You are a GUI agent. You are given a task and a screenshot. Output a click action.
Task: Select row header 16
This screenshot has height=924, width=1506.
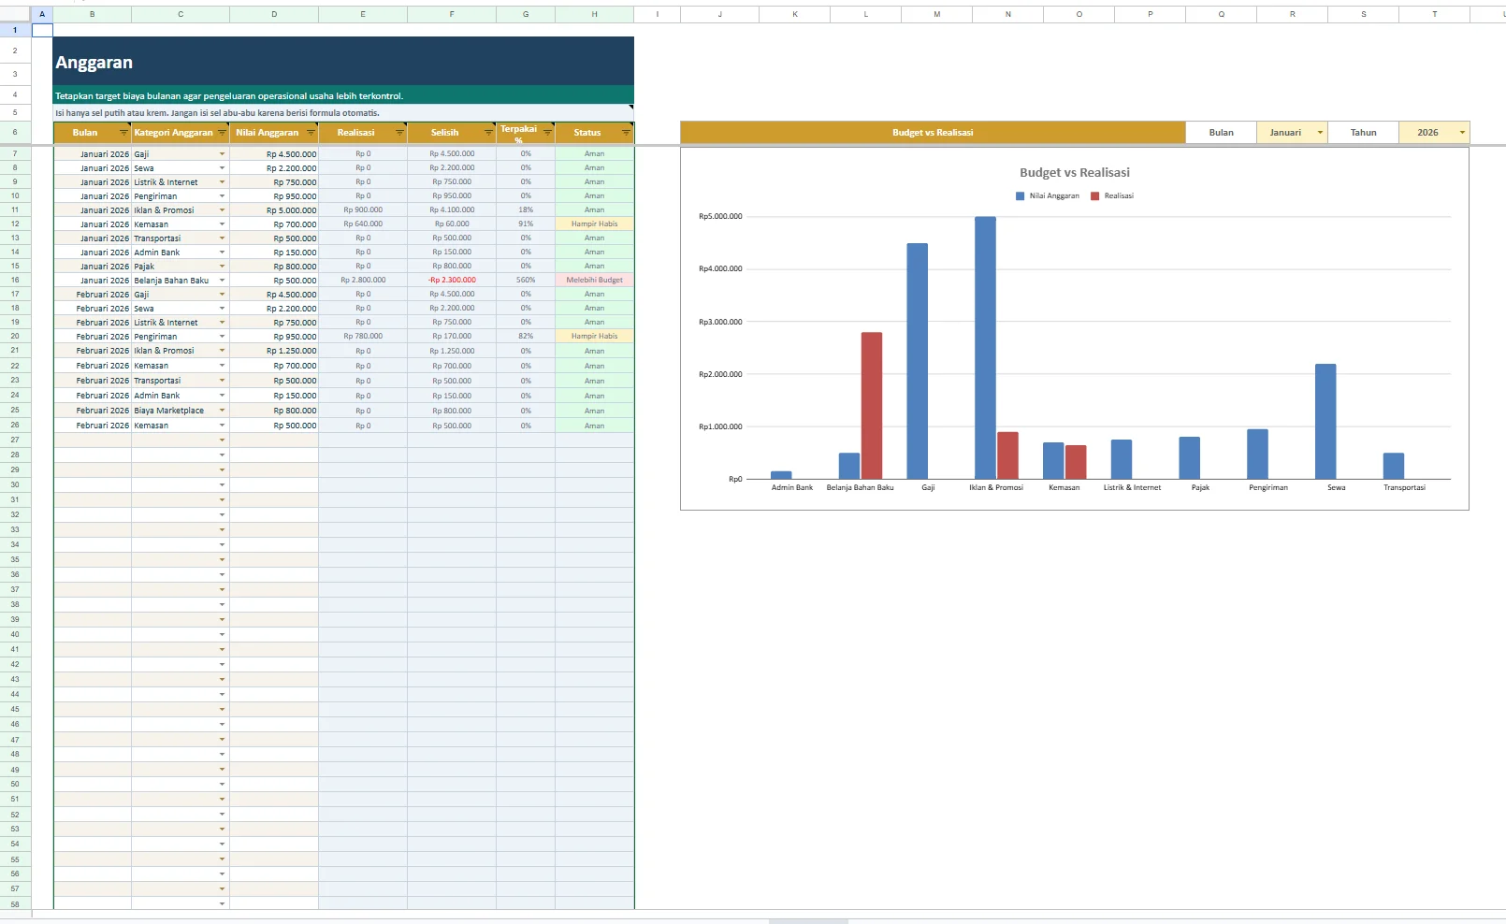pos(15,280)
